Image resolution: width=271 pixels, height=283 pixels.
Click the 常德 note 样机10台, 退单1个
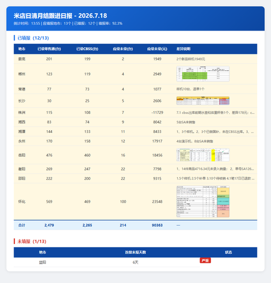[x=190, y=89]
